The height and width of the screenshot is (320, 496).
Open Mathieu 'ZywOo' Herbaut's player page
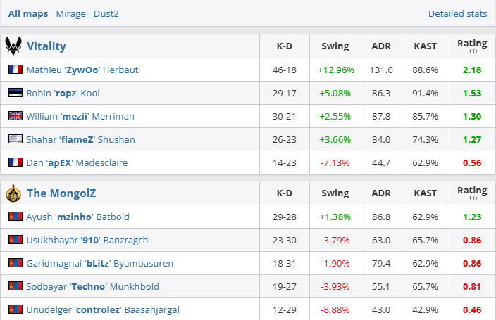[x=81, y=70]
